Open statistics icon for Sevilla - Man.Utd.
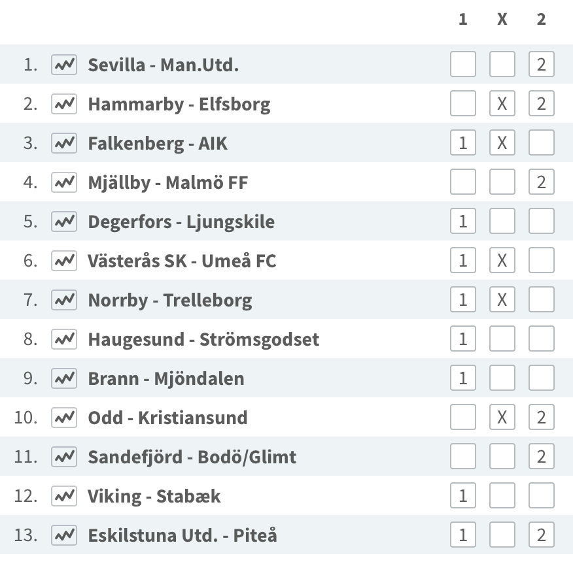The image size is (573, 579). (x=64, y=65)
